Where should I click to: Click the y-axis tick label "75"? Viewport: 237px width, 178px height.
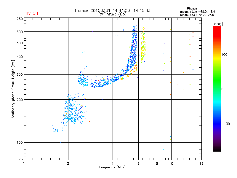[21, 159]
